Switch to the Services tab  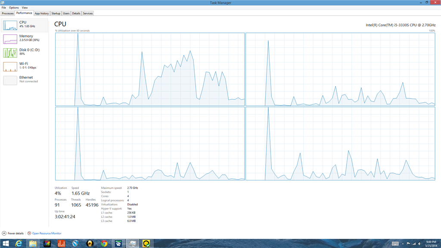click(87, 13)
